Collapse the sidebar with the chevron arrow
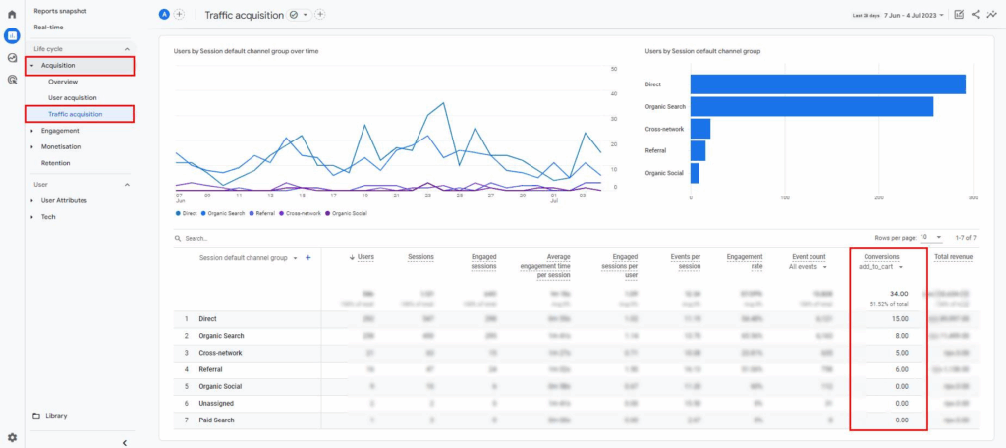 125,442
